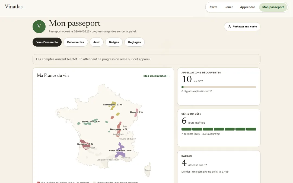Click the Alsace 2 % map label

pyautogui.click(x=136, y=112)
